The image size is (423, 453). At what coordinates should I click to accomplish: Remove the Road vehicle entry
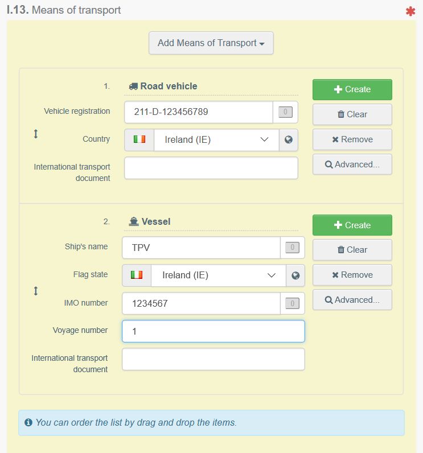pos(352,139)
